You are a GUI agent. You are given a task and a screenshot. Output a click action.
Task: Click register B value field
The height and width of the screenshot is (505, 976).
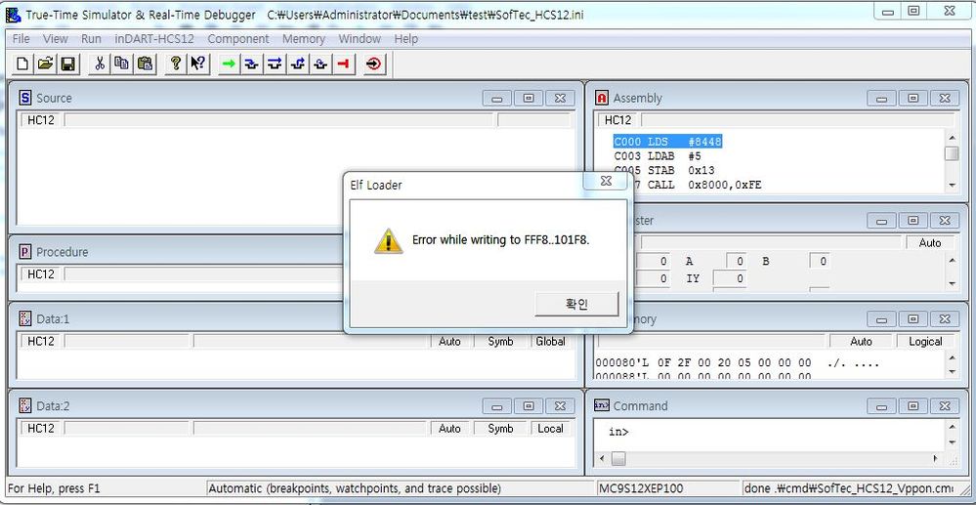point(819,262)
